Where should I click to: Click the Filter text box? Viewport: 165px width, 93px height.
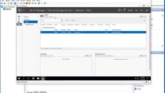coord(51,20)
